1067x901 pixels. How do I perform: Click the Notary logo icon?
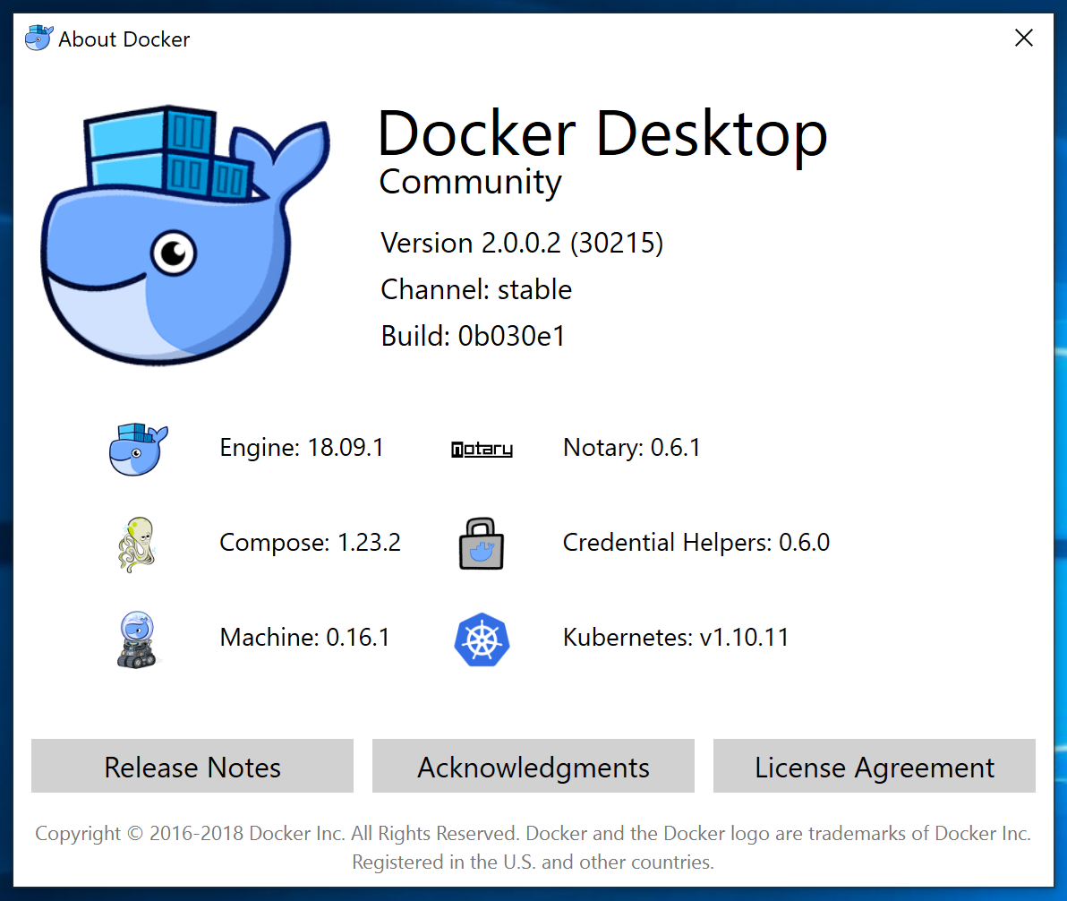coord(482,448)
